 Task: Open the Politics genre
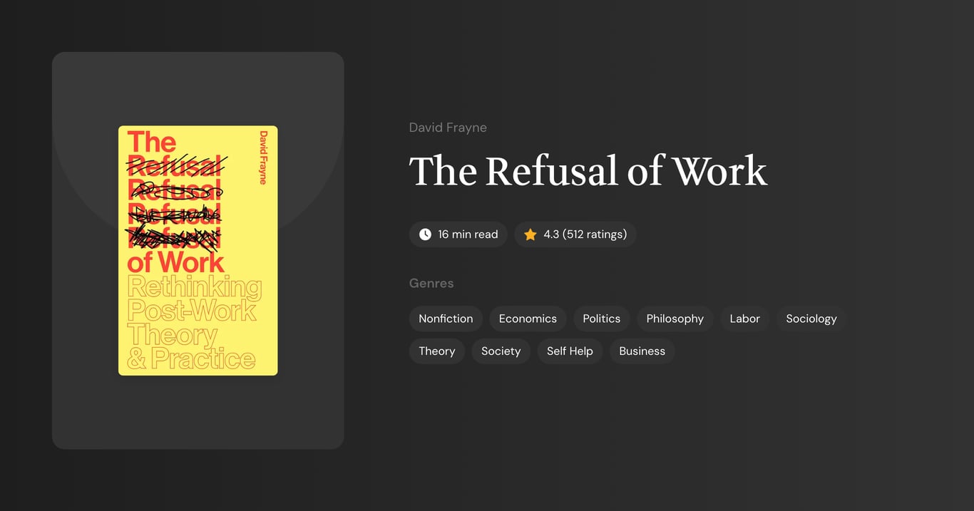point(601,319)
